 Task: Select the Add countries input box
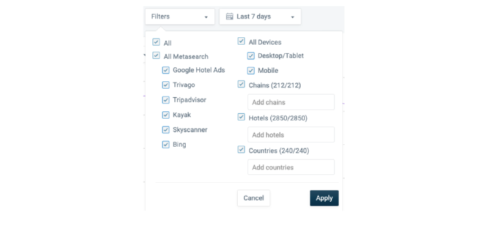[x=291, y=168]
